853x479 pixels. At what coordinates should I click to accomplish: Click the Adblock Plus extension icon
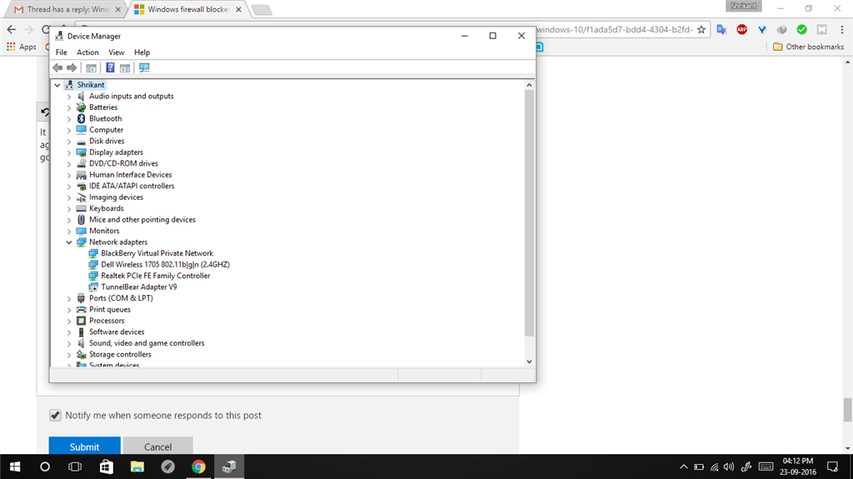(x=741, y=29)
